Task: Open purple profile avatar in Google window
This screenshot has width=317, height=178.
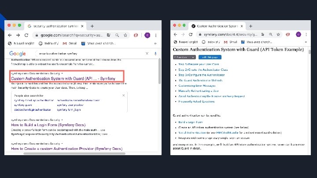Action: click(x=147, y=35)
